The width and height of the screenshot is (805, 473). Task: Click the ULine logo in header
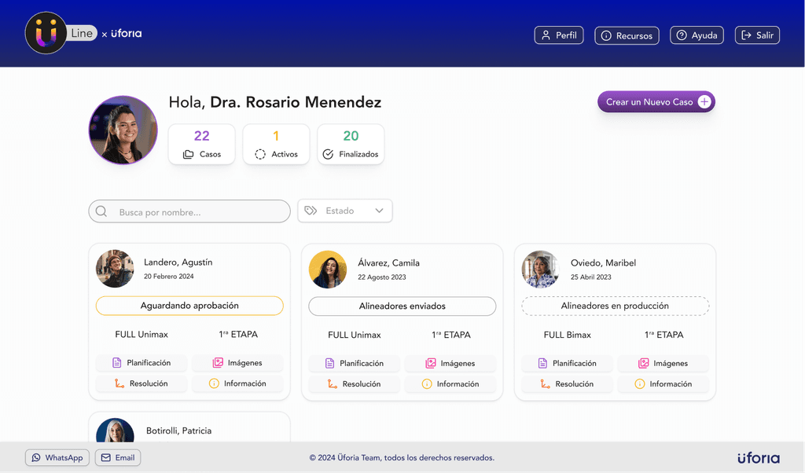pos(61,33)
